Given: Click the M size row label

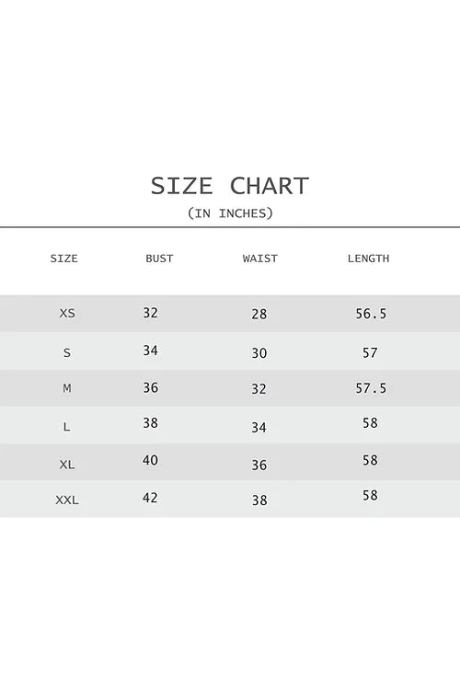Looking at the screenshot, I should coord(67,388).
